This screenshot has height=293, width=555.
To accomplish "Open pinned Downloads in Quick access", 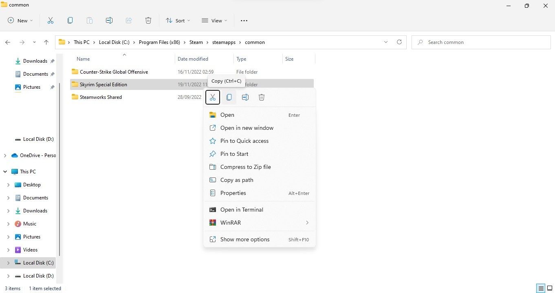I will (35, 61).
